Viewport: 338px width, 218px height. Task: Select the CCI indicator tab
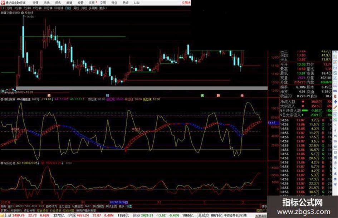(x=41, y=206)
